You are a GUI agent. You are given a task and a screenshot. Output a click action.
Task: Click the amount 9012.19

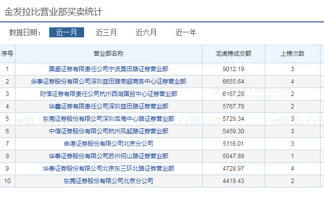click(x=233, y=69)
